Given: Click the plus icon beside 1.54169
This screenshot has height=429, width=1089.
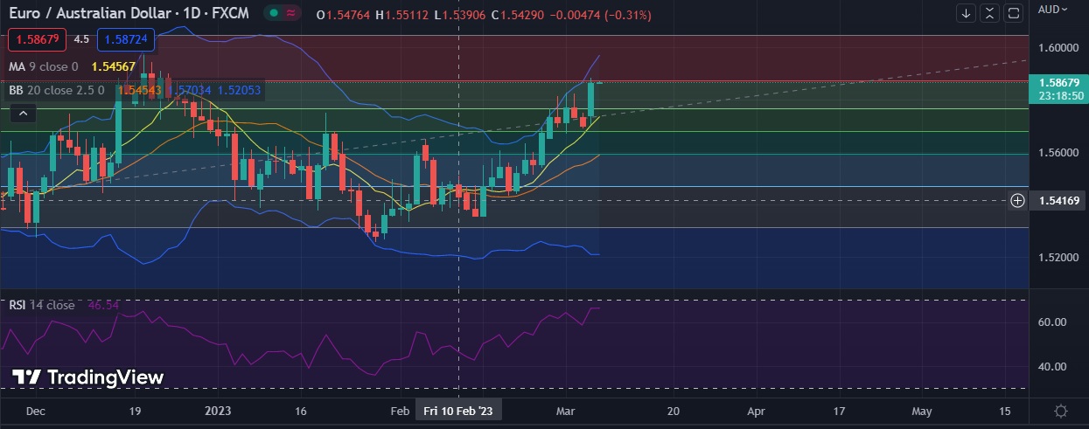Looking at the screenshot, I should click(x=1017, y=200).
